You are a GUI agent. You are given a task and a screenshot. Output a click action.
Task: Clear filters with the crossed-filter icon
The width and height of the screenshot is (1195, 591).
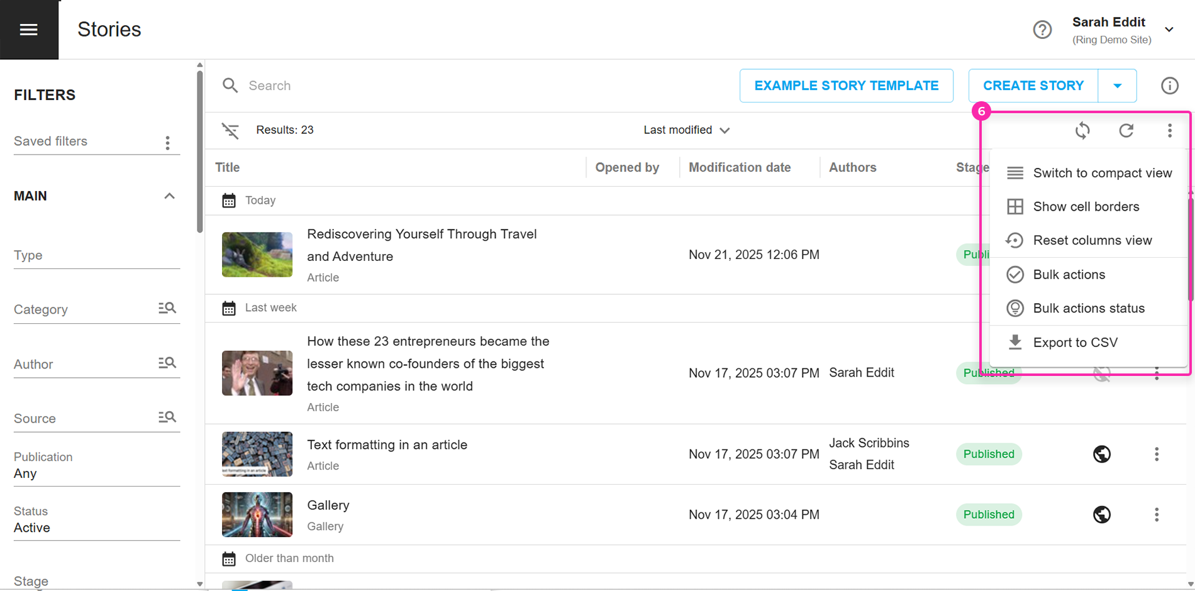tap(230, 130)
